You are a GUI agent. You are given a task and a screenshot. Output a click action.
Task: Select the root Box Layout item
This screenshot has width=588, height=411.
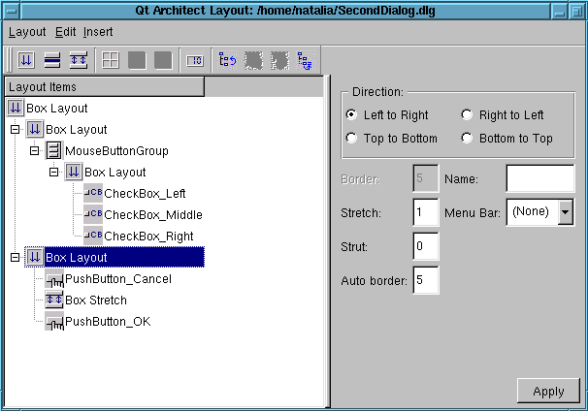(57, 108)
